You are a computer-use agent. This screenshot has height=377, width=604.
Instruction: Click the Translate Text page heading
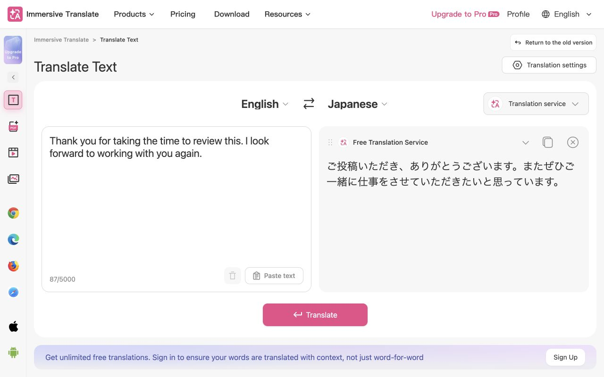pos(75,67)
